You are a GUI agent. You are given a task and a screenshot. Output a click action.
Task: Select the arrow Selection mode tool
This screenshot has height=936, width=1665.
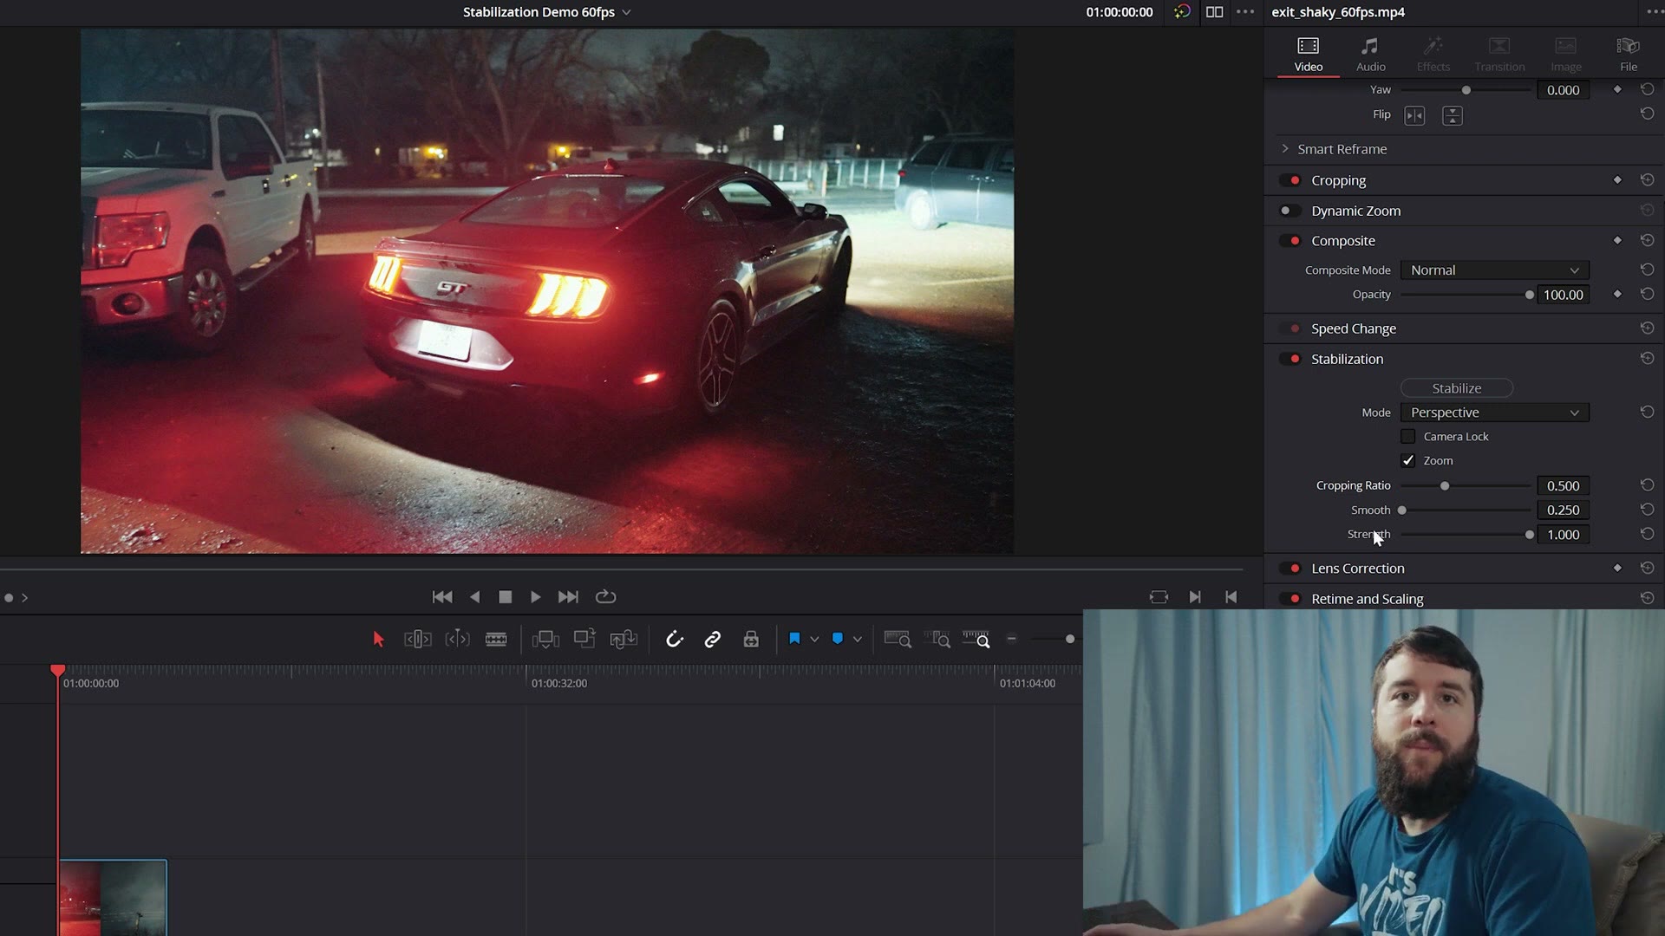(378, 640)
